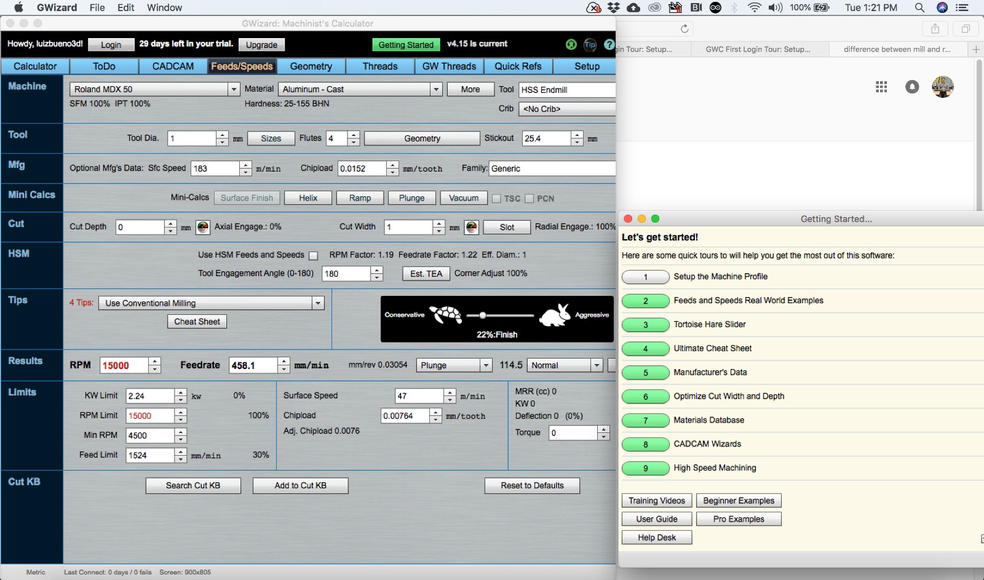Open Spotlight search magnifier

pos(919,7)
